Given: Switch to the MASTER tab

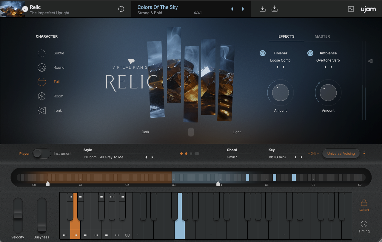Looking at the screenshot, I should 322,36.
